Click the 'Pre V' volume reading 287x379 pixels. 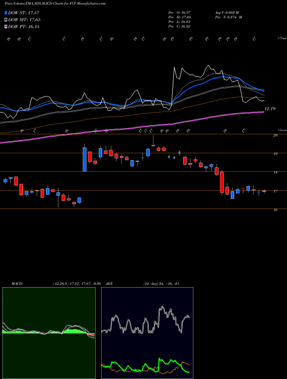[228, 17]
